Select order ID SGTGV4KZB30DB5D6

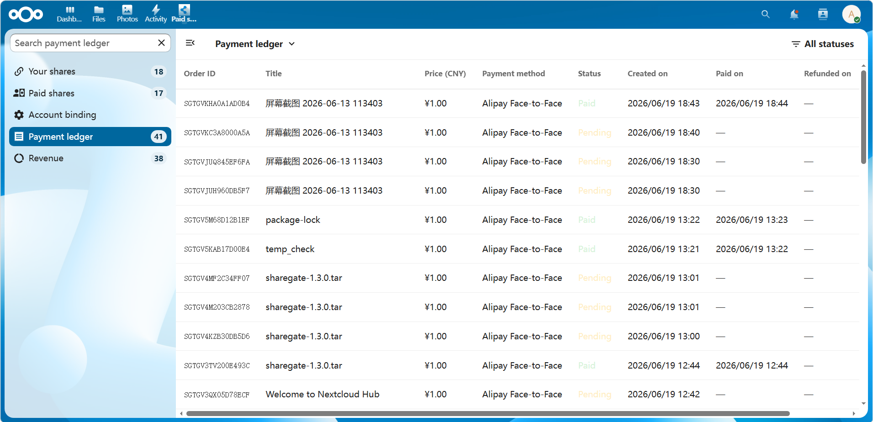click(217, 337)
